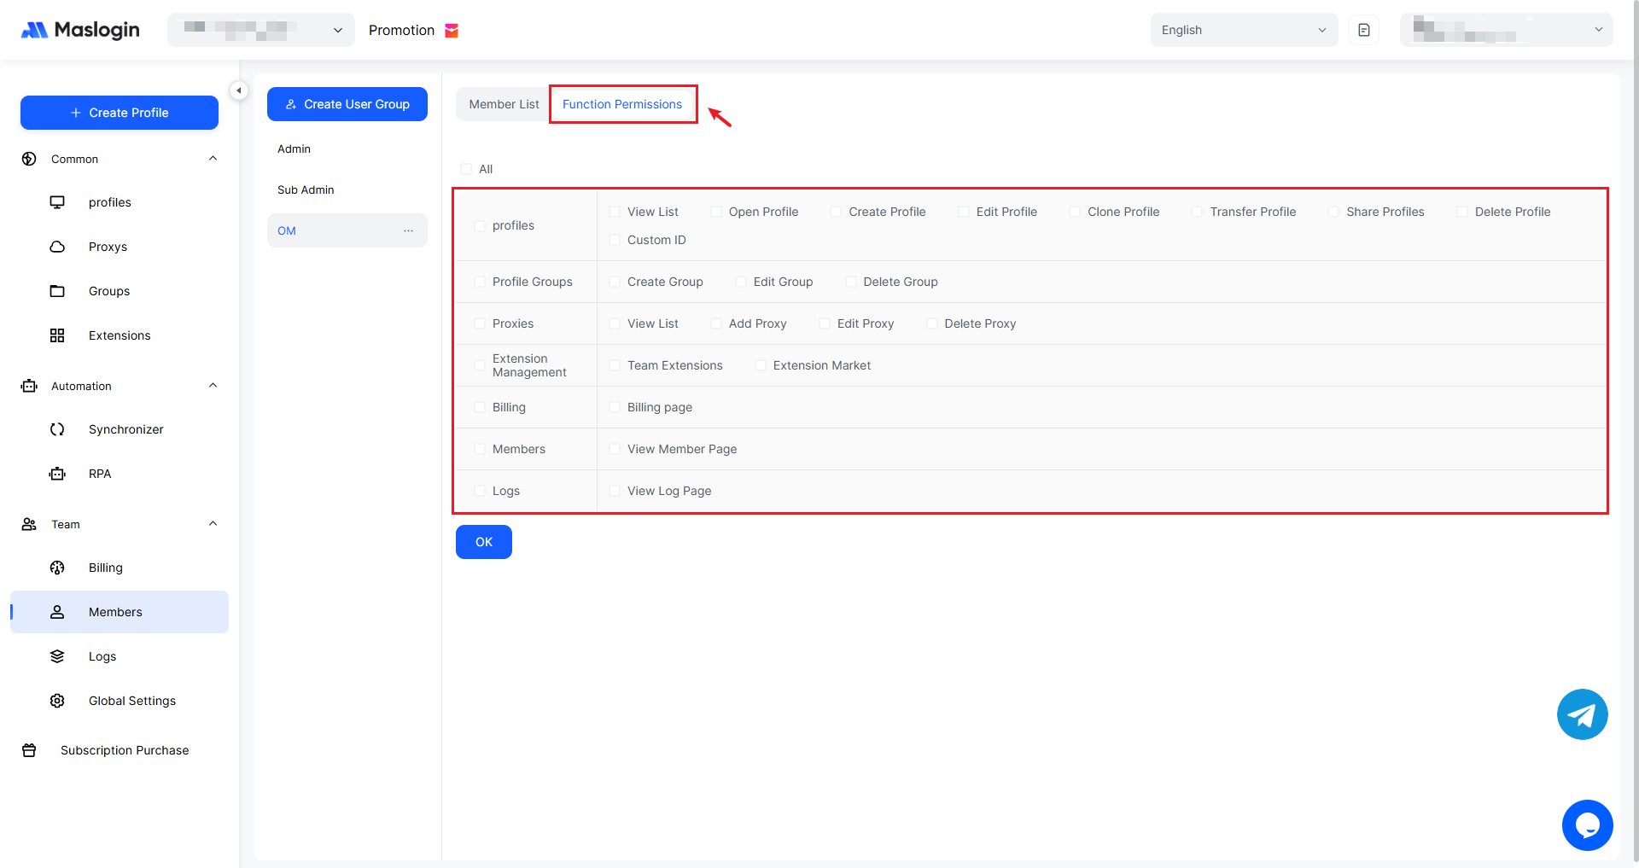Switch to the Member List tab

504,104
